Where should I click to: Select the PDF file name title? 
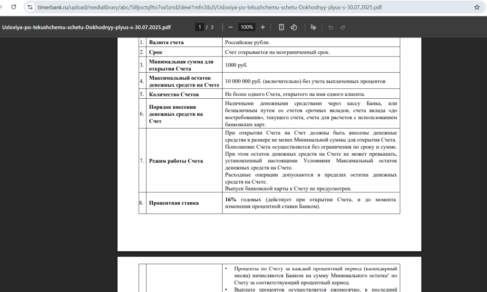[x=87, y=27]
